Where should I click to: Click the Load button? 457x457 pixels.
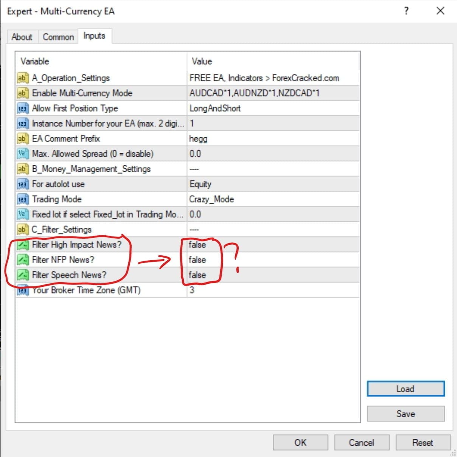(x=406, y=389)
